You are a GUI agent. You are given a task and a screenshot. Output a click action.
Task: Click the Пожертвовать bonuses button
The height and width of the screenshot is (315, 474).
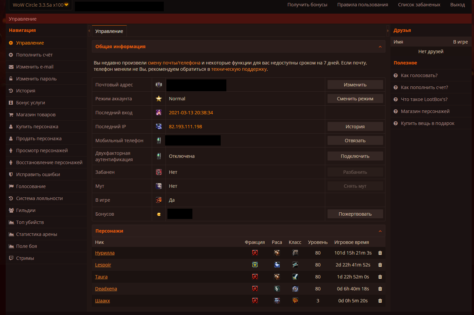coord(355,214)
